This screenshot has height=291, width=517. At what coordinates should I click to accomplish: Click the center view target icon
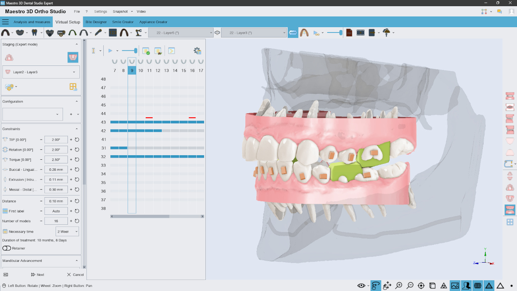(421, 285)
